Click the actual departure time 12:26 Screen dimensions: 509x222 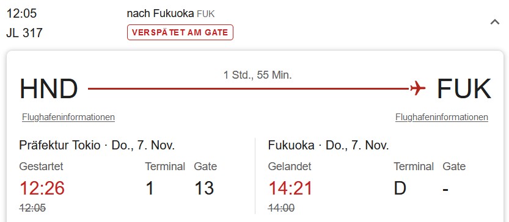(42, 188)
